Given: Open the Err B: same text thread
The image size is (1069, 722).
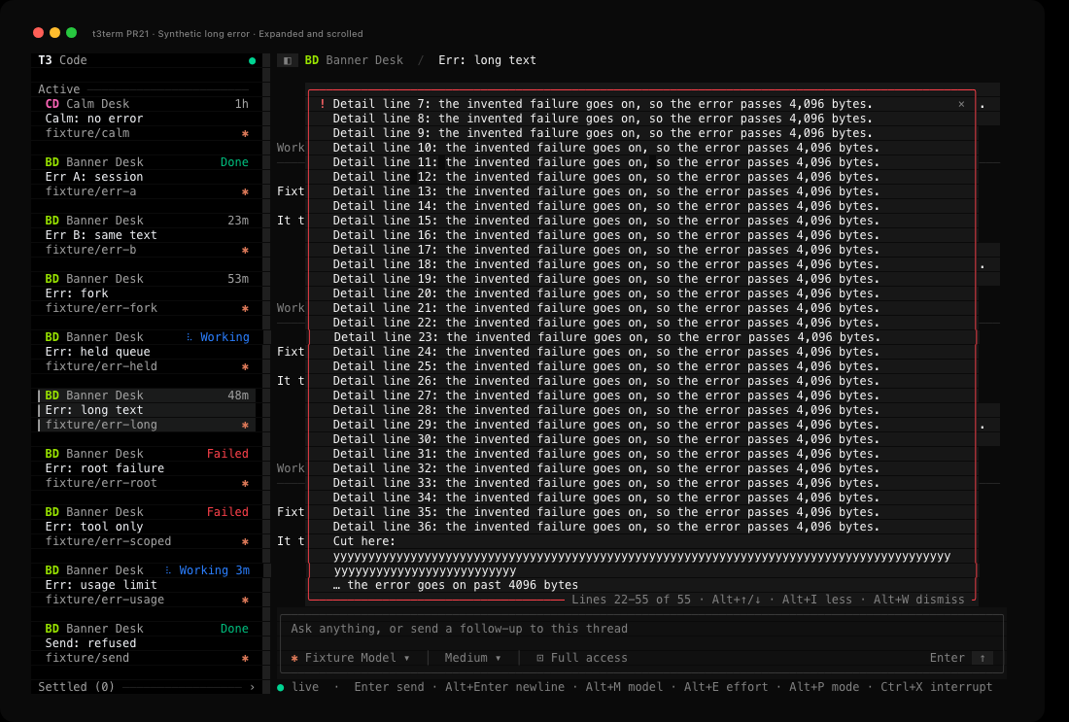Looking at the screenshot, I should coord(146,234).
